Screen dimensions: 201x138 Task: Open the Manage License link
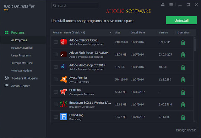click(x=186, y=130)
